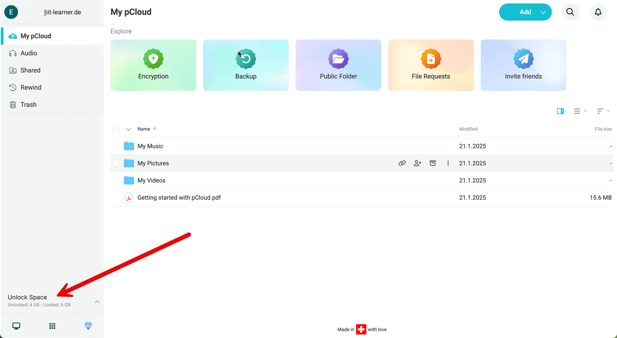Click the Explore section heading
This screenshot has height=338, width=617.
(x=121, y=31)
